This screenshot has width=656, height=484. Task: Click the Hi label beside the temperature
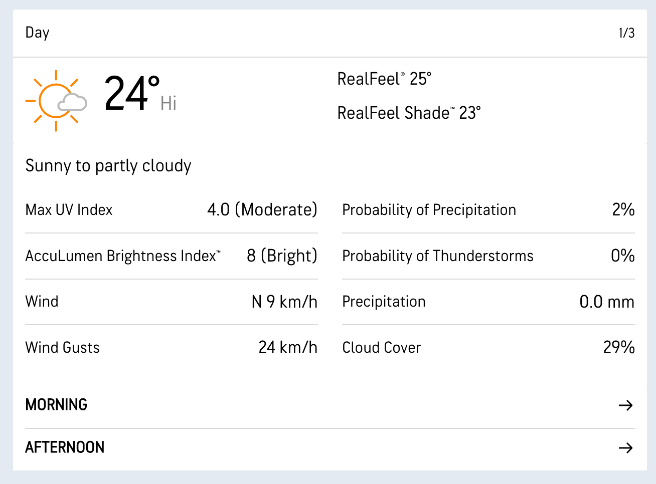pos(169,103)
